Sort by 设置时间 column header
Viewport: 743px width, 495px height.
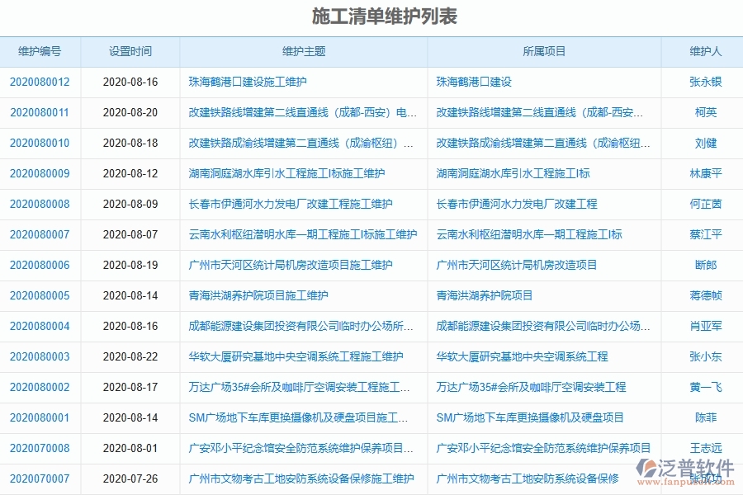click(129, 51)
